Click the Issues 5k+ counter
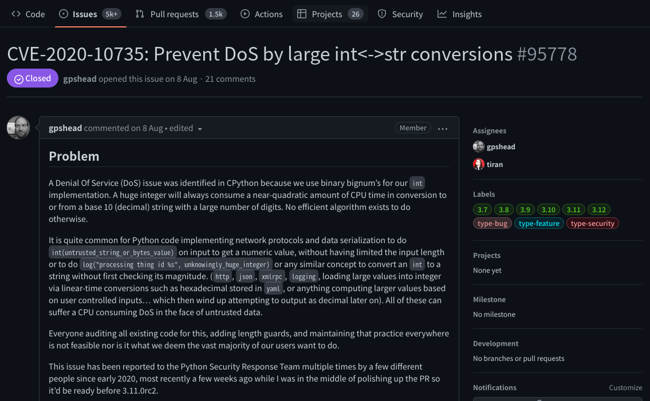 click(111, 14)
